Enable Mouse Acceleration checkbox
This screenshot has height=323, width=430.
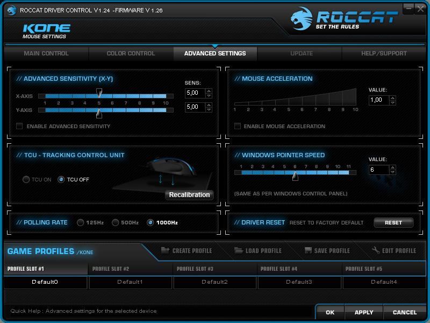click(238, 126)
